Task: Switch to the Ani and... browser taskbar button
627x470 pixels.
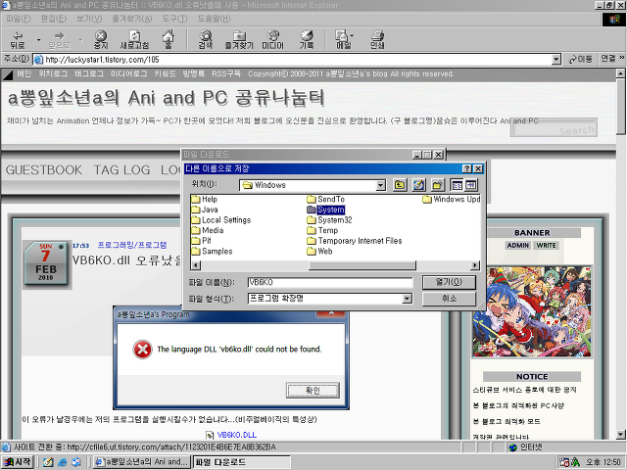Action: point(142,462)
